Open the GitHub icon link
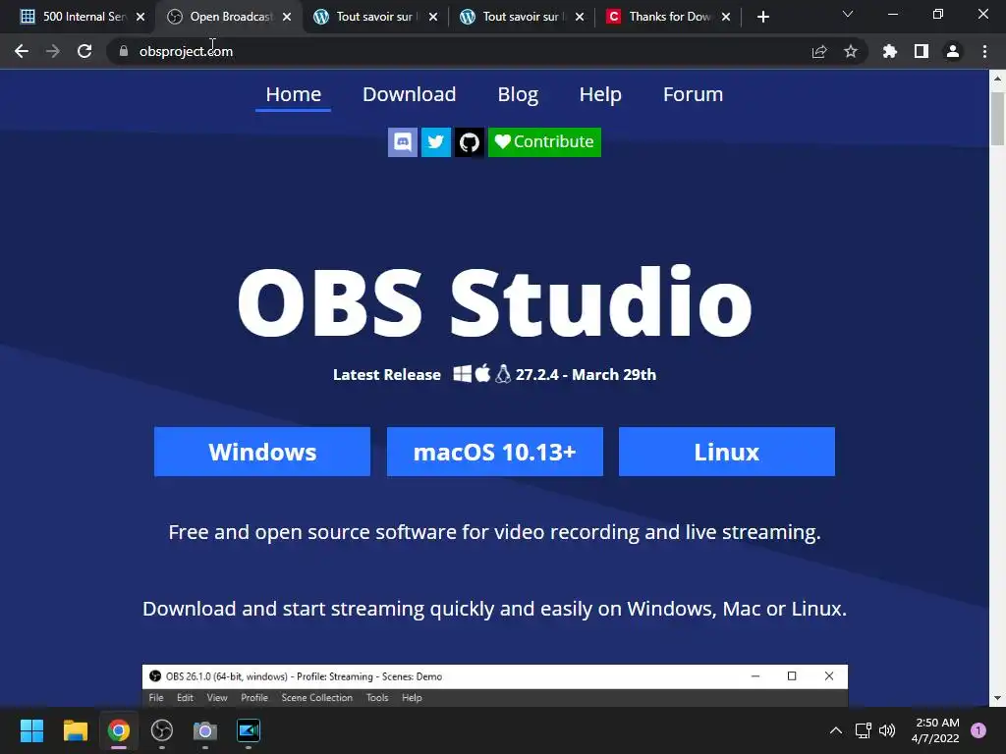Viewport: 1006px width, 754px height. click(469, 141)
